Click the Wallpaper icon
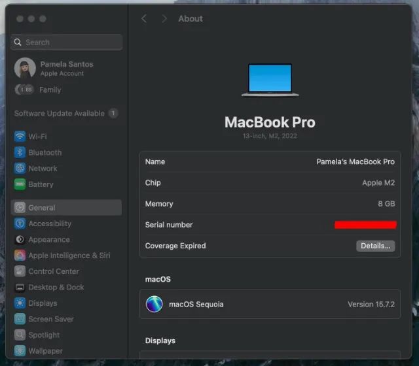This screenshot has height=366, width=419. [x=20, y=351]
